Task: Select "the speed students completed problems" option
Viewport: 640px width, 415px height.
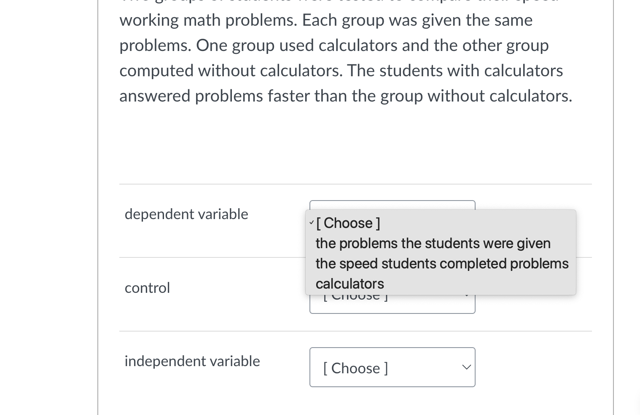Action: [x=442, y=264]
